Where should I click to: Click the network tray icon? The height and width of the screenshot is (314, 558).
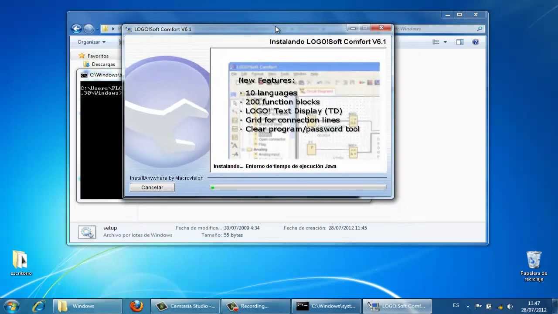(500, 306)
